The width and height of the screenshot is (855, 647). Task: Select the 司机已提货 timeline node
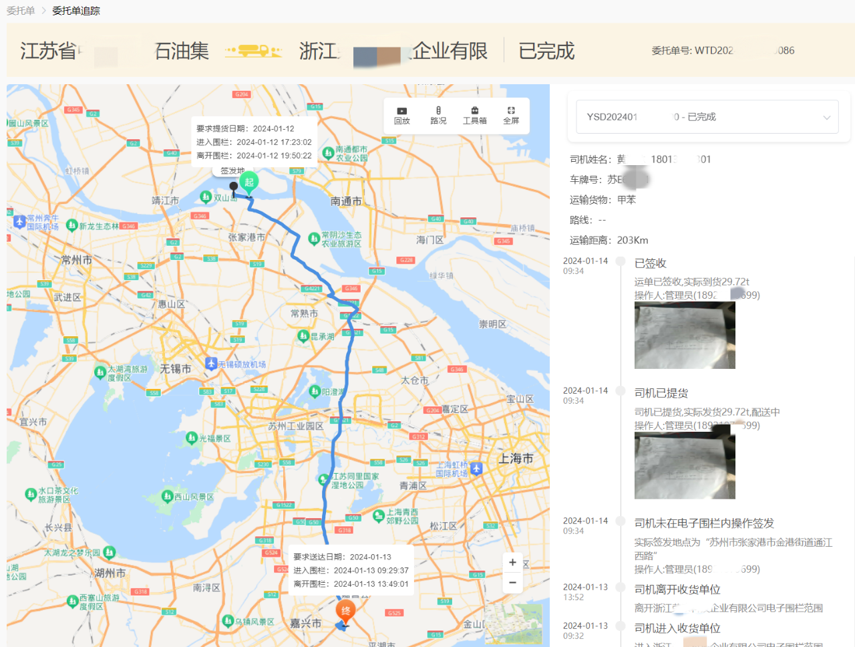point(621,391)
